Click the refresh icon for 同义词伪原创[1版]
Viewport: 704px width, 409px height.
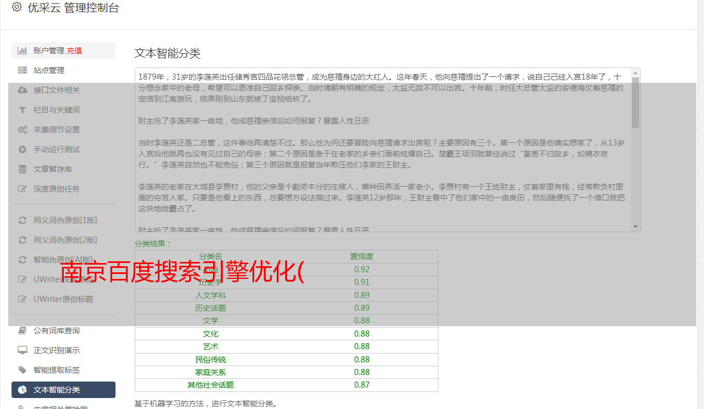23,220
